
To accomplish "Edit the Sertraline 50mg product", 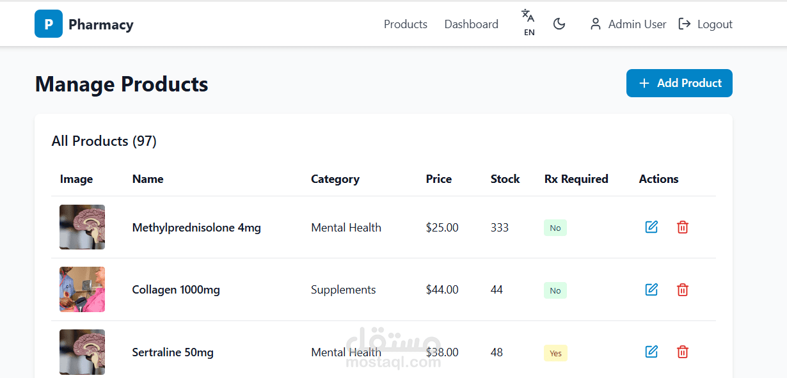I will point(651,352).
